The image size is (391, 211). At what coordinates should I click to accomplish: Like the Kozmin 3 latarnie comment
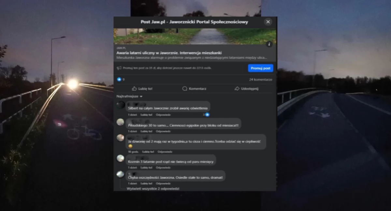tap(146, 168)
